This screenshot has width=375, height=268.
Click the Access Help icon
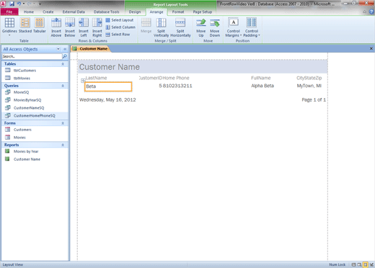[x=371, y=12]
